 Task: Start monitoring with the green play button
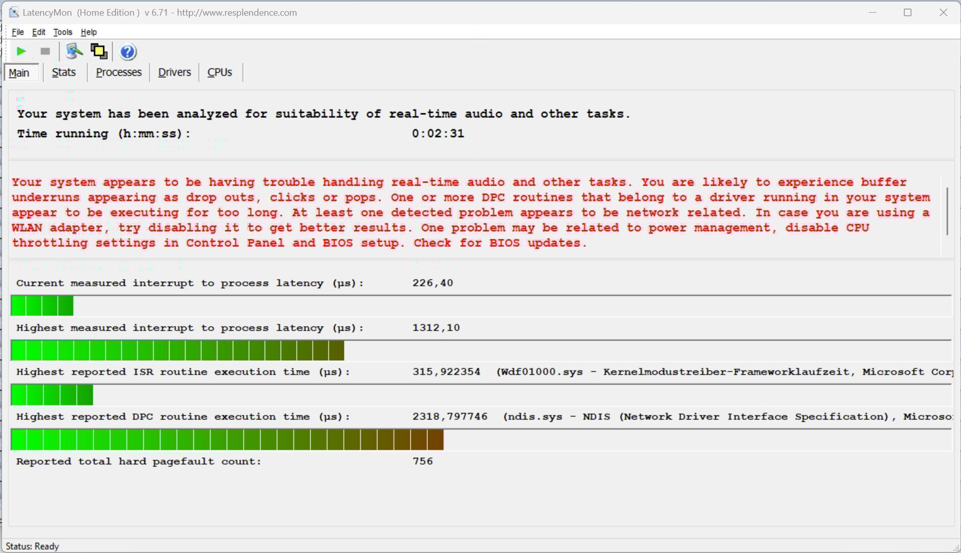(x=21, y=51)
